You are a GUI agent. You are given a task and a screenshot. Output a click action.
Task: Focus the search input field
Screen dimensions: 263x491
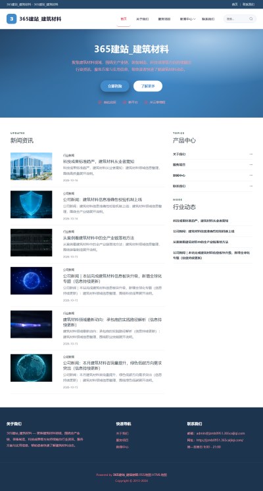pyautogui.click(x=237, y=19)
